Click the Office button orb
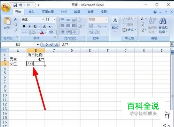Viewport: 174px width, 127px height. pos(6,7)
